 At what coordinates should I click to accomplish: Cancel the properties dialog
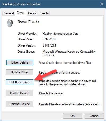point(94,116)
